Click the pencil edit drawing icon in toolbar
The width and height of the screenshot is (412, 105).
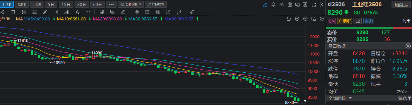[123, 12]
